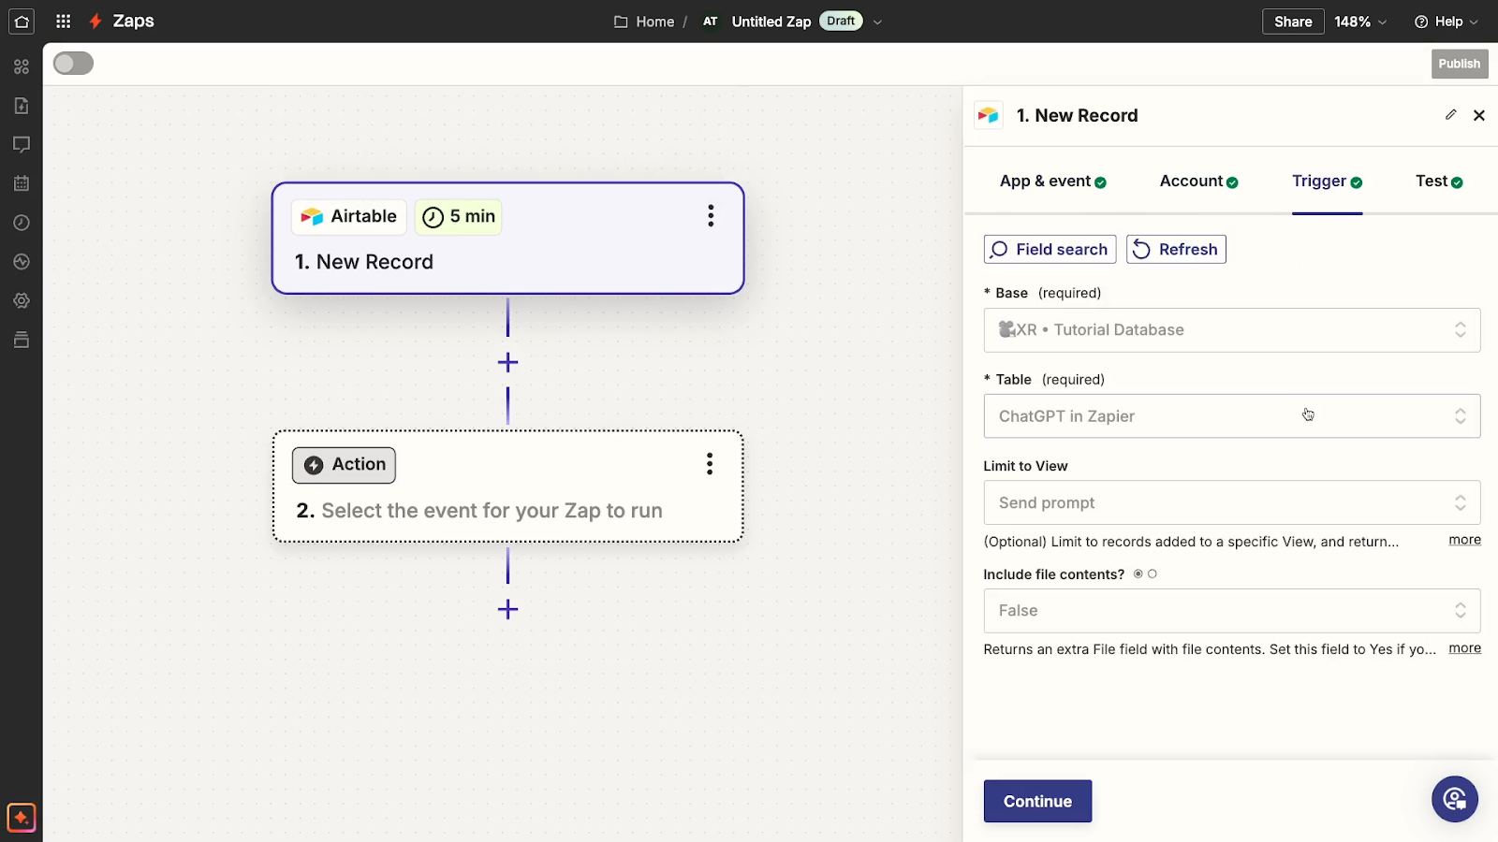Expand the Include file contents False dropdown
The height and width of the screenshot is (842, 1498).
(1232, 611)
